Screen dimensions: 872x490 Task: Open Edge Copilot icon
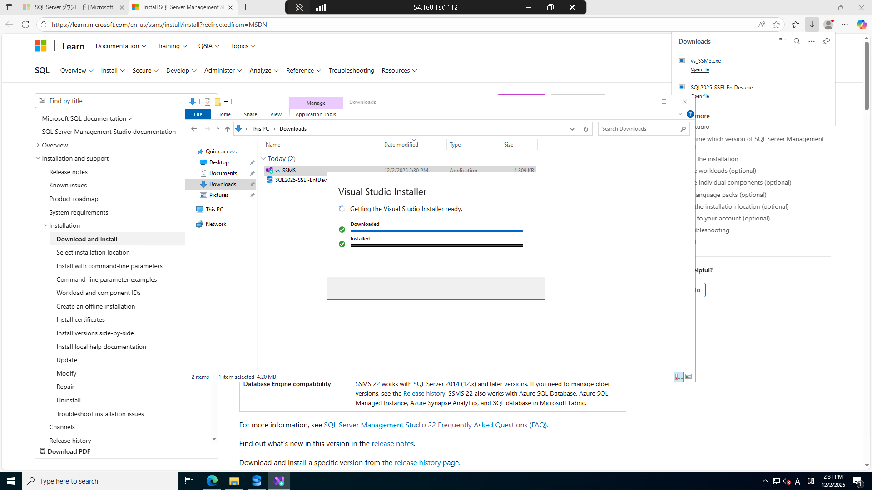pos(861,24)
